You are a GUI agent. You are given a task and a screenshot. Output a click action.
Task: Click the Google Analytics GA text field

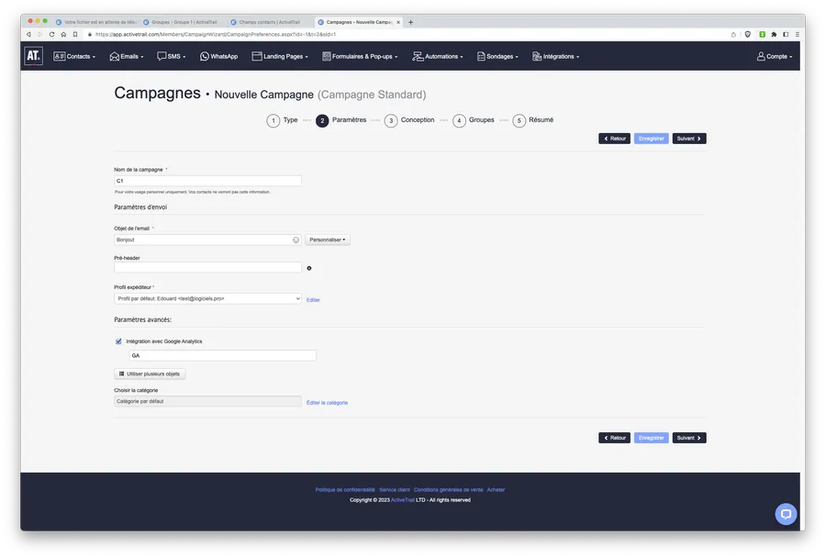click(222, 356)
